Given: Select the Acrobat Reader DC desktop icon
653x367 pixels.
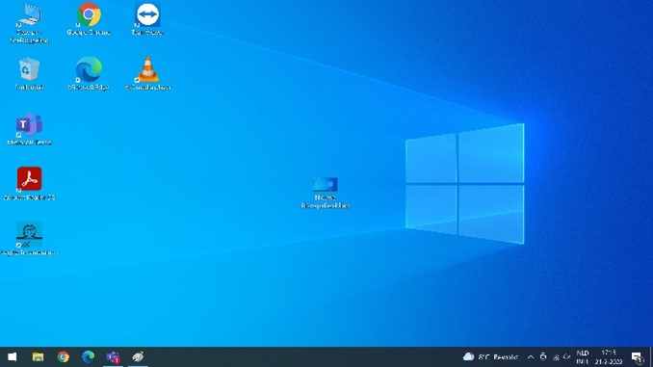Looking at the screenshot, I should (29, 184).
